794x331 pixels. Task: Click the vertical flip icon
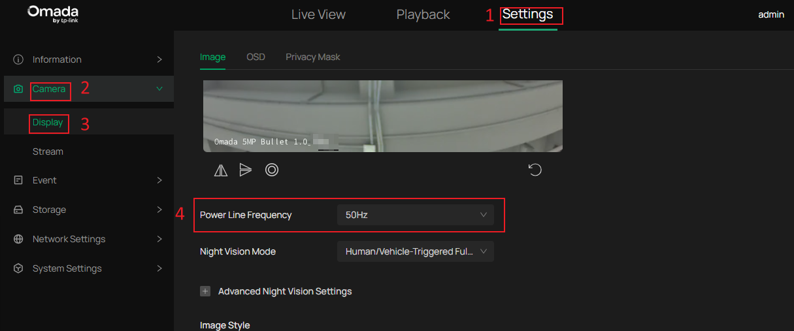[246, 170]
